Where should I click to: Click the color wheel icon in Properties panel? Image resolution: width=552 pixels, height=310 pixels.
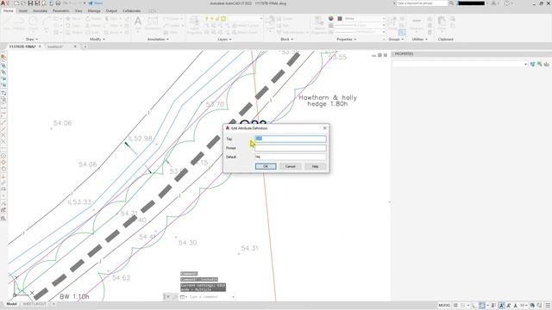point(330,18)
